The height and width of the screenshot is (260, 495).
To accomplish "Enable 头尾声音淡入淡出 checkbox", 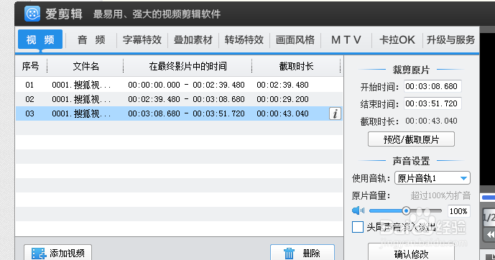I will pos(357,227).
